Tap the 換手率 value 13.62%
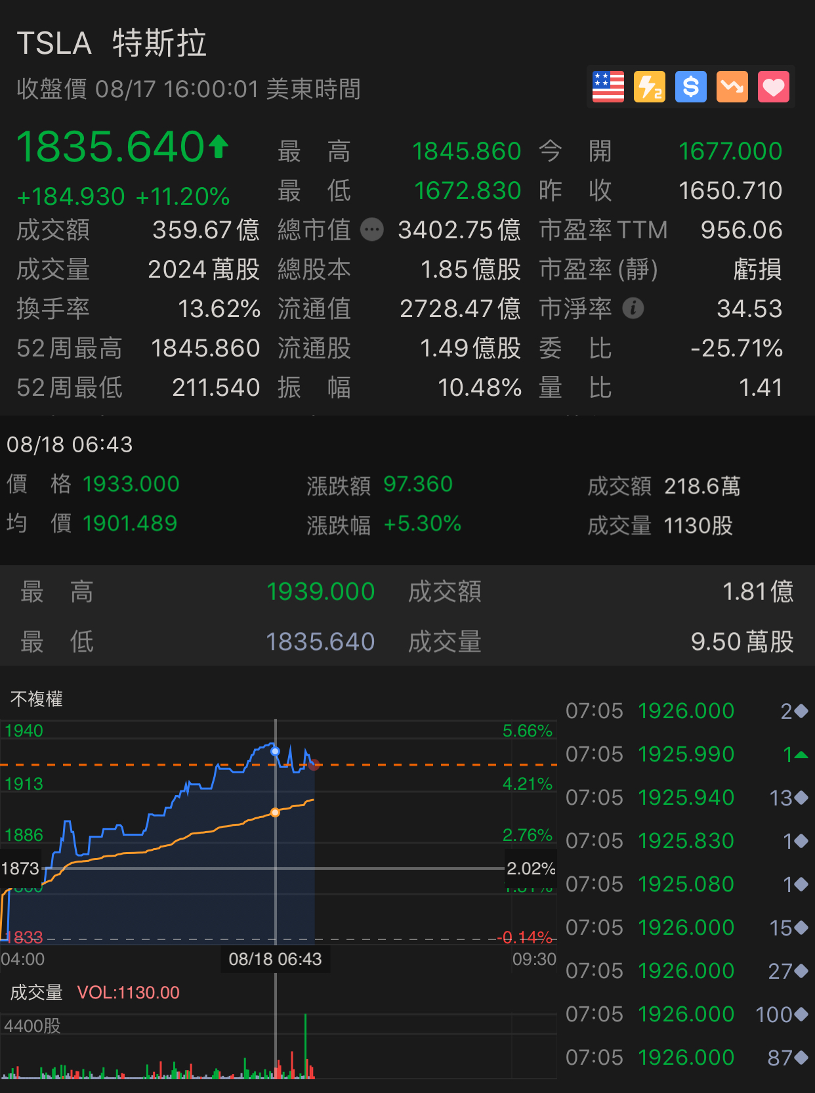 click(219, 309)
